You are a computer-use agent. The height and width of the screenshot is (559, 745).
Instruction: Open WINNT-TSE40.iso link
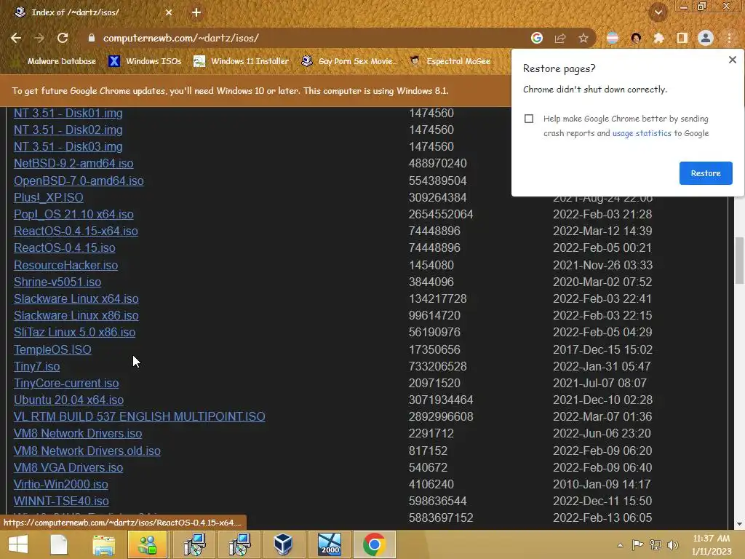click(x=61, y=501)
